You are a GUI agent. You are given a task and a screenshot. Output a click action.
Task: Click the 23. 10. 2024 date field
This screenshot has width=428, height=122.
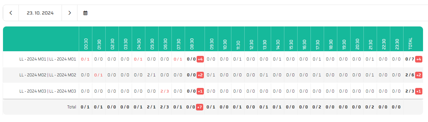(40, 13)
